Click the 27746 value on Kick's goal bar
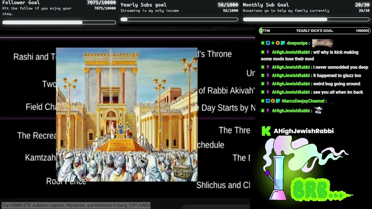 (x=265, y=31)
